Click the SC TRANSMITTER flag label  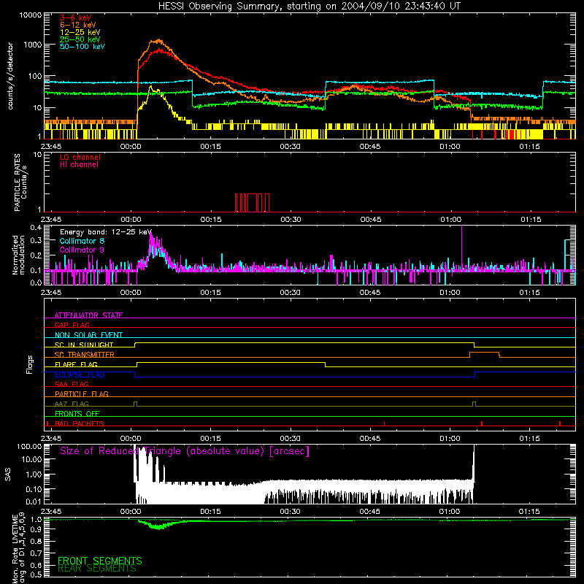tap(85, 354)
